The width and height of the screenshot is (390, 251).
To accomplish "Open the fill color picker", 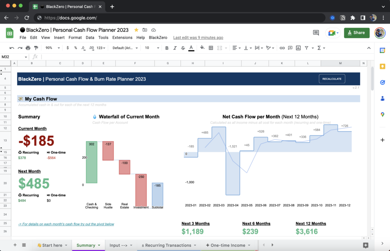I will tap(202, 48).
